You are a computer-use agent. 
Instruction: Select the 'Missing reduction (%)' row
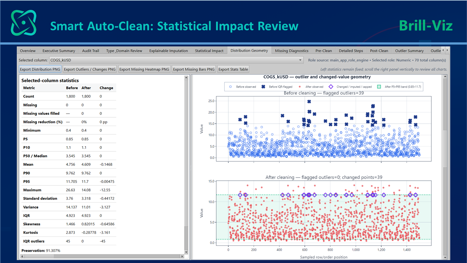69,122
